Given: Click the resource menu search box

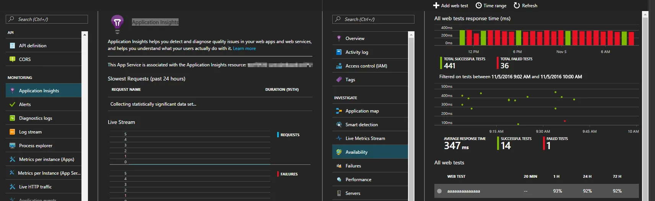Looking at the screenshot, I should (373, 19).
